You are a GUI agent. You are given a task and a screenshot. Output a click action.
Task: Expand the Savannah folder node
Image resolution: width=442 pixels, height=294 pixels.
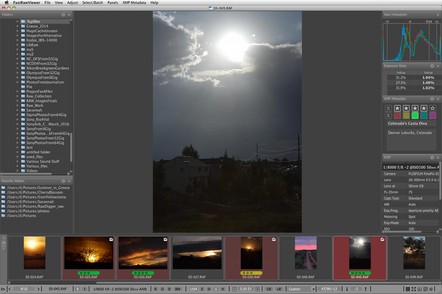click(17, 110)
